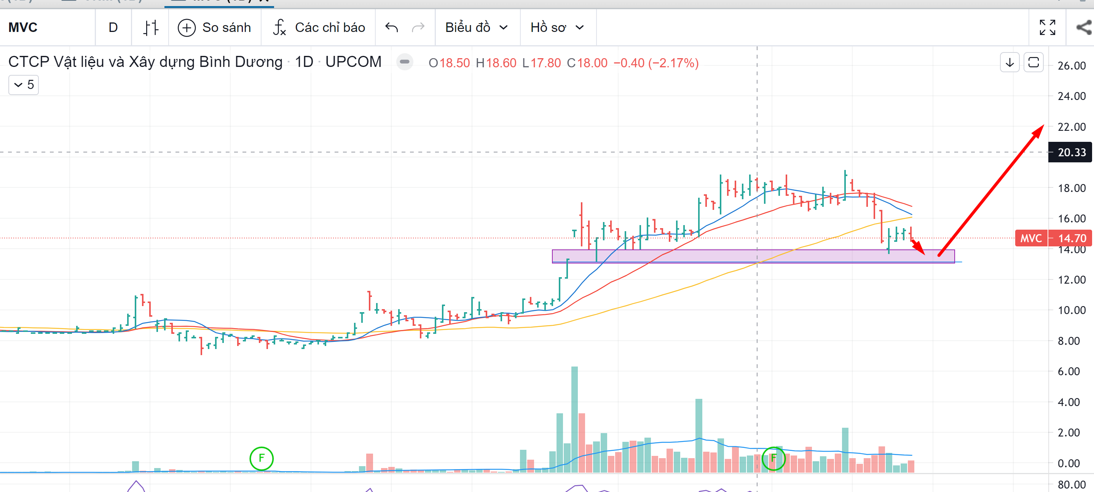Click the right green F event marker

773,458
